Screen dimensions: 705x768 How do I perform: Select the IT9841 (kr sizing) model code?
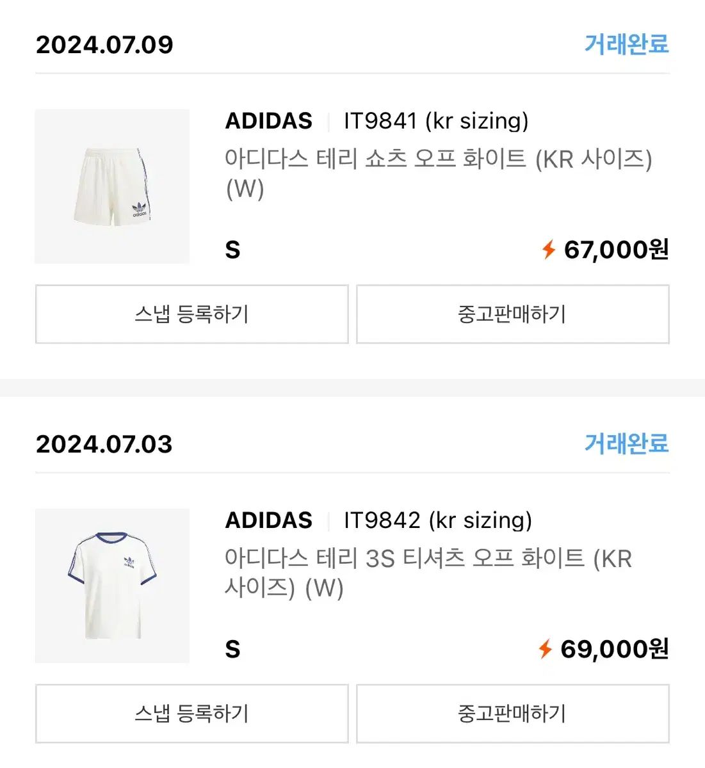(436, 121)
